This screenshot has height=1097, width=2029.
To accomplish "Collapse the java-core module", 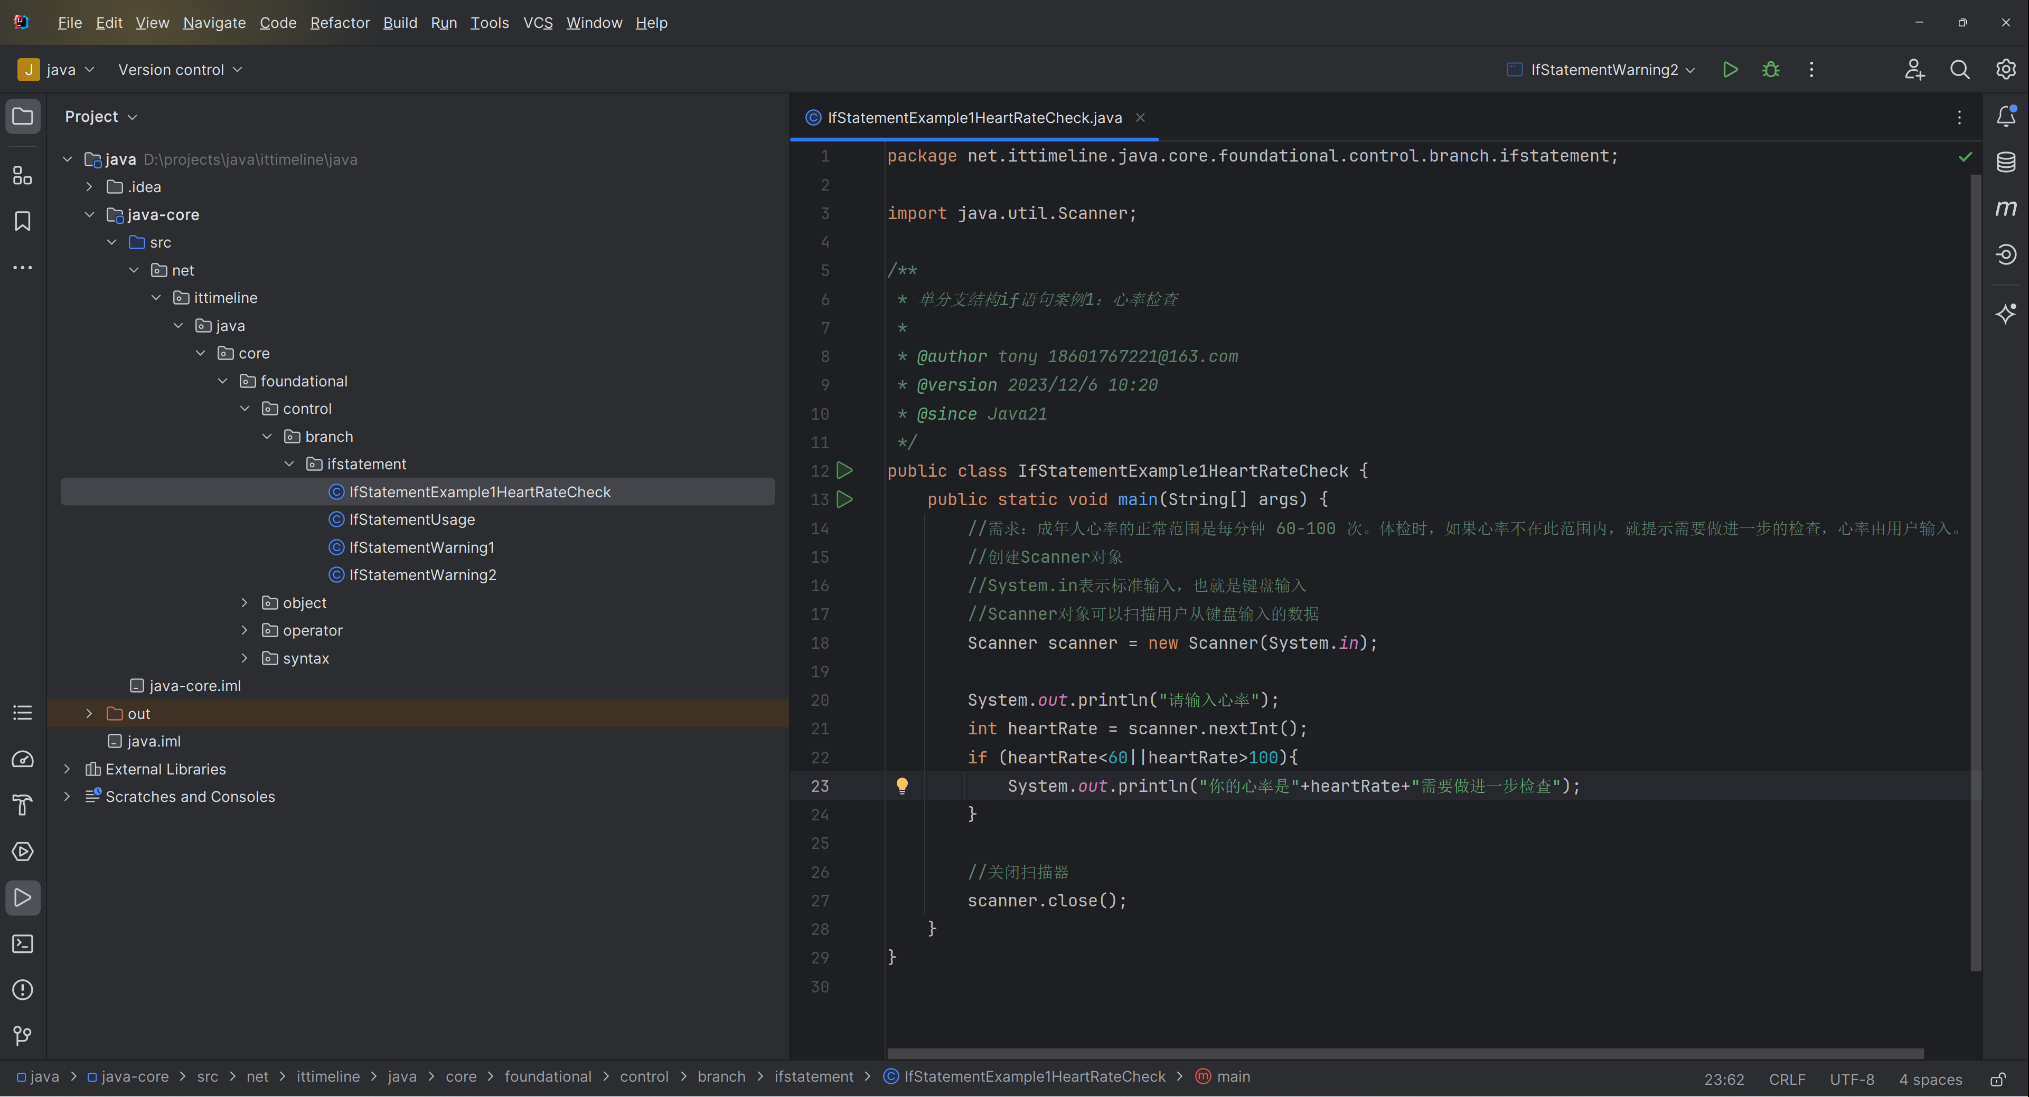I will coord(89,214).
